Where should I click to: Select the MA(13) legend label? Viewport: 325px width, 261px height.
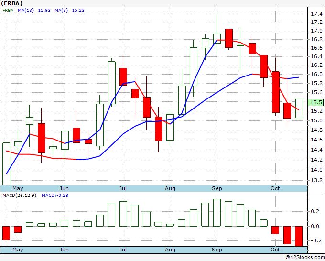point(26,11)
